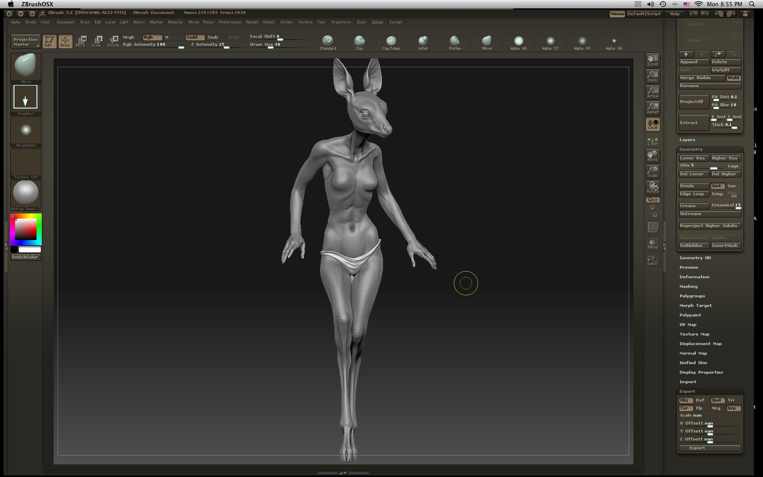Expand the Morph Target section
This screenshot has width=763, height=477.
pyautogui.click(x=695, y=305)
